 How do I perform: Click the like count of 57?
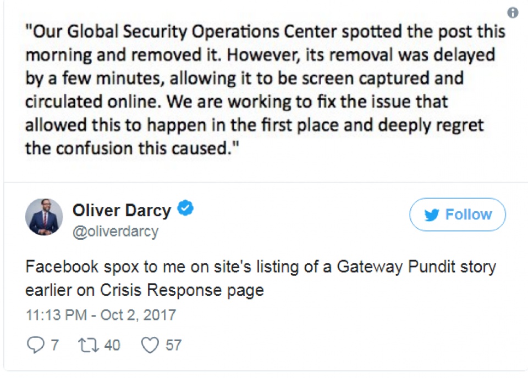click(173, 345)
